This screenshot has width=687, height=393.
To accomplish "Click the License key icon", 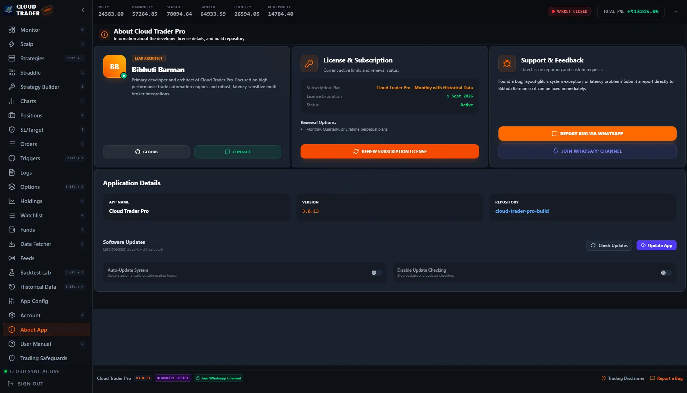I will (x=309, y=64).
